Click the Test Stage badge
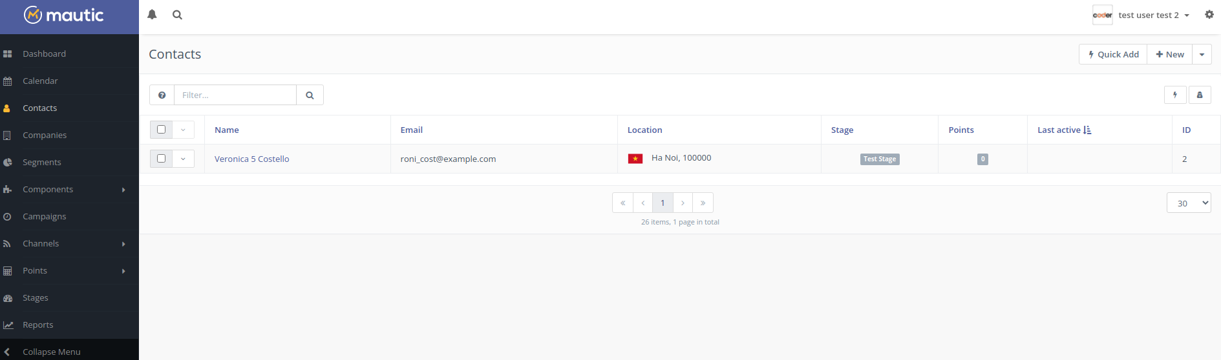Viewport: 1221px width, 360px height. coord(880,159)
